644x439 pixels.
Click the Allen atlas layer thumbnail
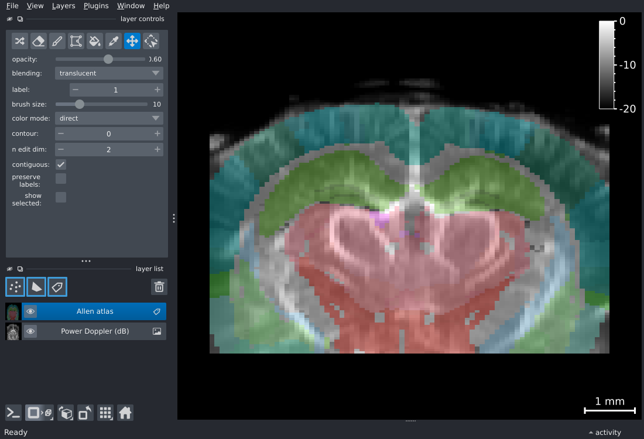pos(13,312)
